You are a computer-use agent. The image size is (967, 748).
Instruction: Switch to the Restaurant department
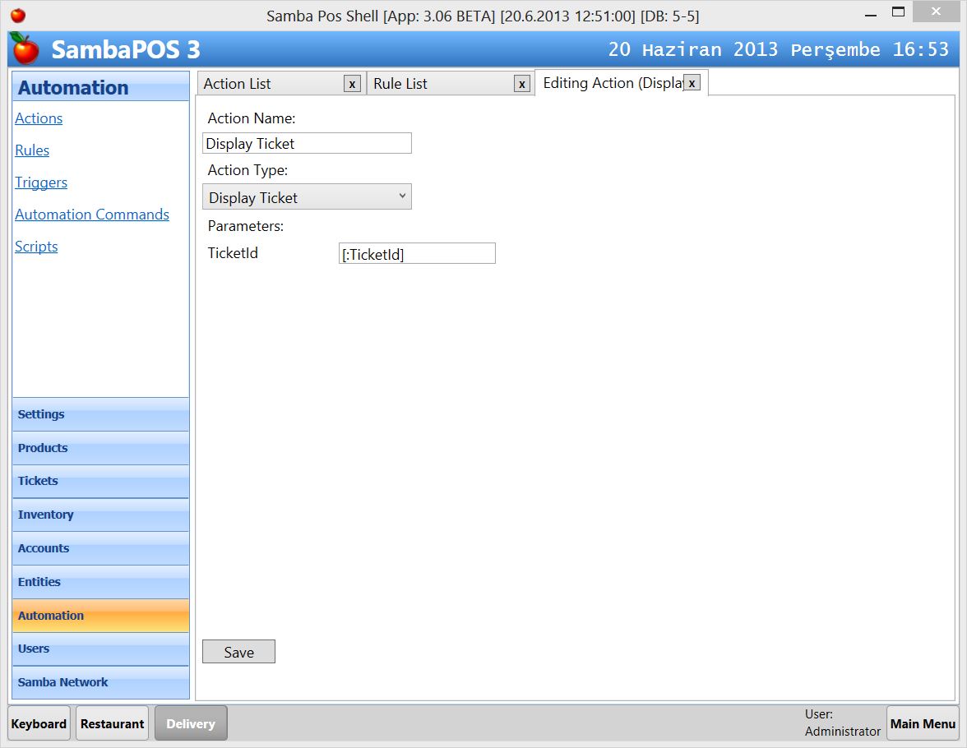[112, 723]
